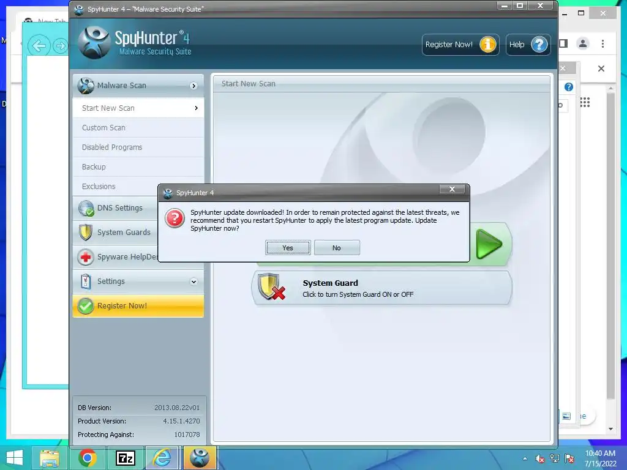627x470 pixels.
Task: Click Yes to update SpyHunter now
Action: coord(288,248)
